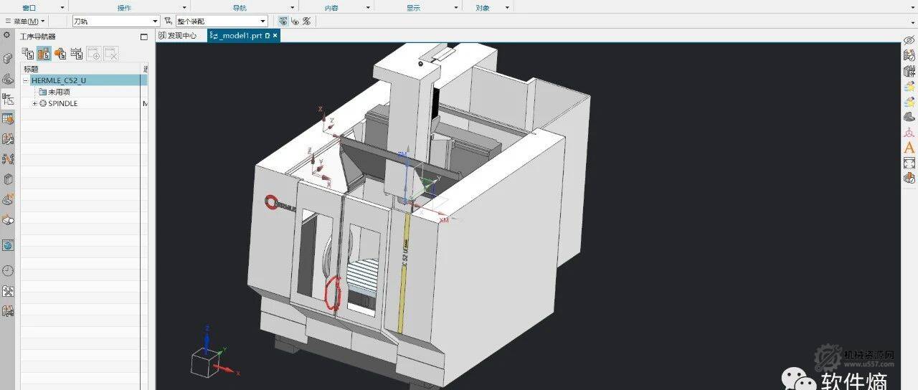This screenshot has height=390, width=918.
Task: Click the pink coordinate system axes icon
Action: pyautogui.click(x=909, y=132)
